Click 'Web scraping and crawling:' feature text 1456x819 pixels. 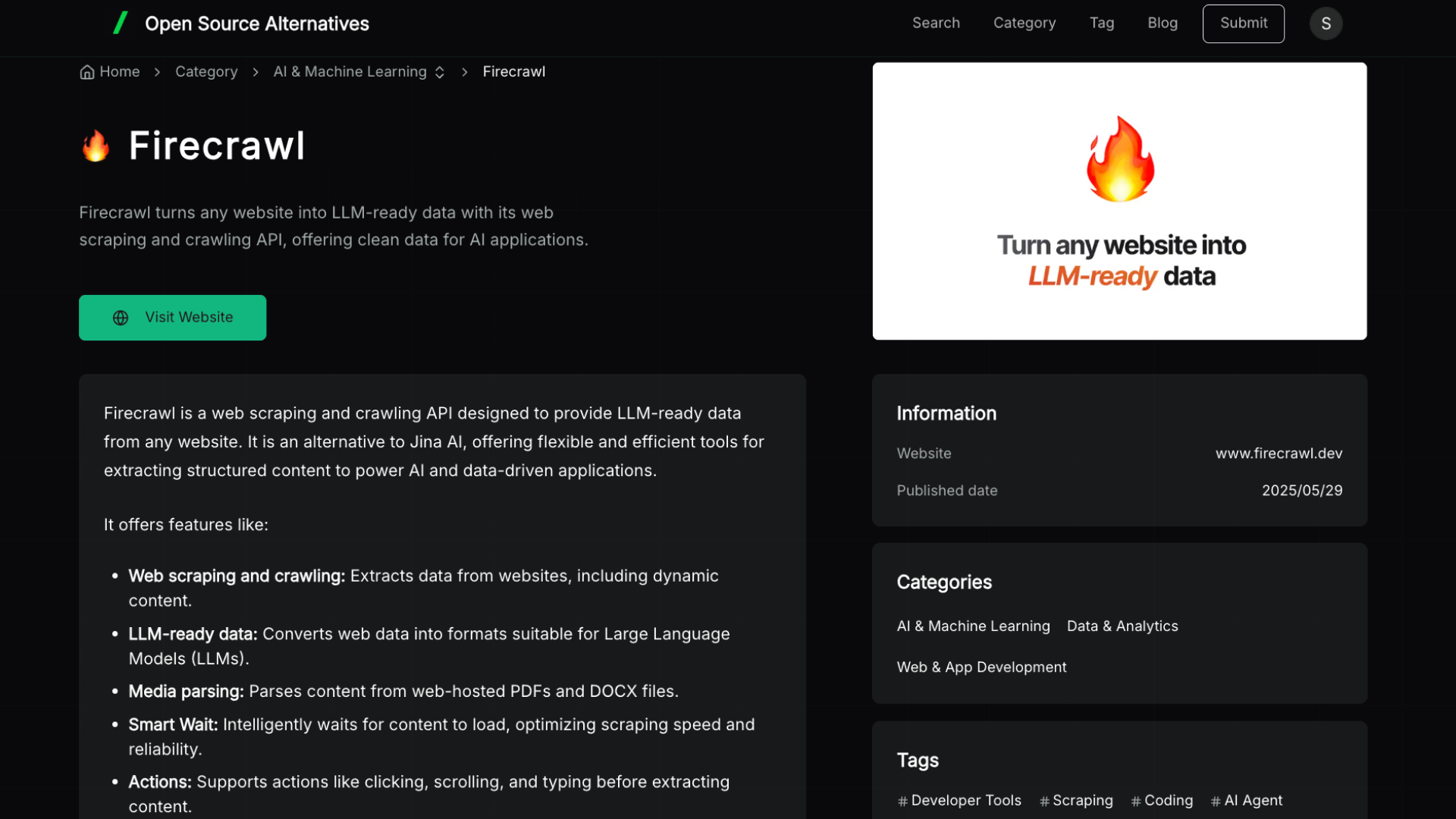click(x=237, y=576)
